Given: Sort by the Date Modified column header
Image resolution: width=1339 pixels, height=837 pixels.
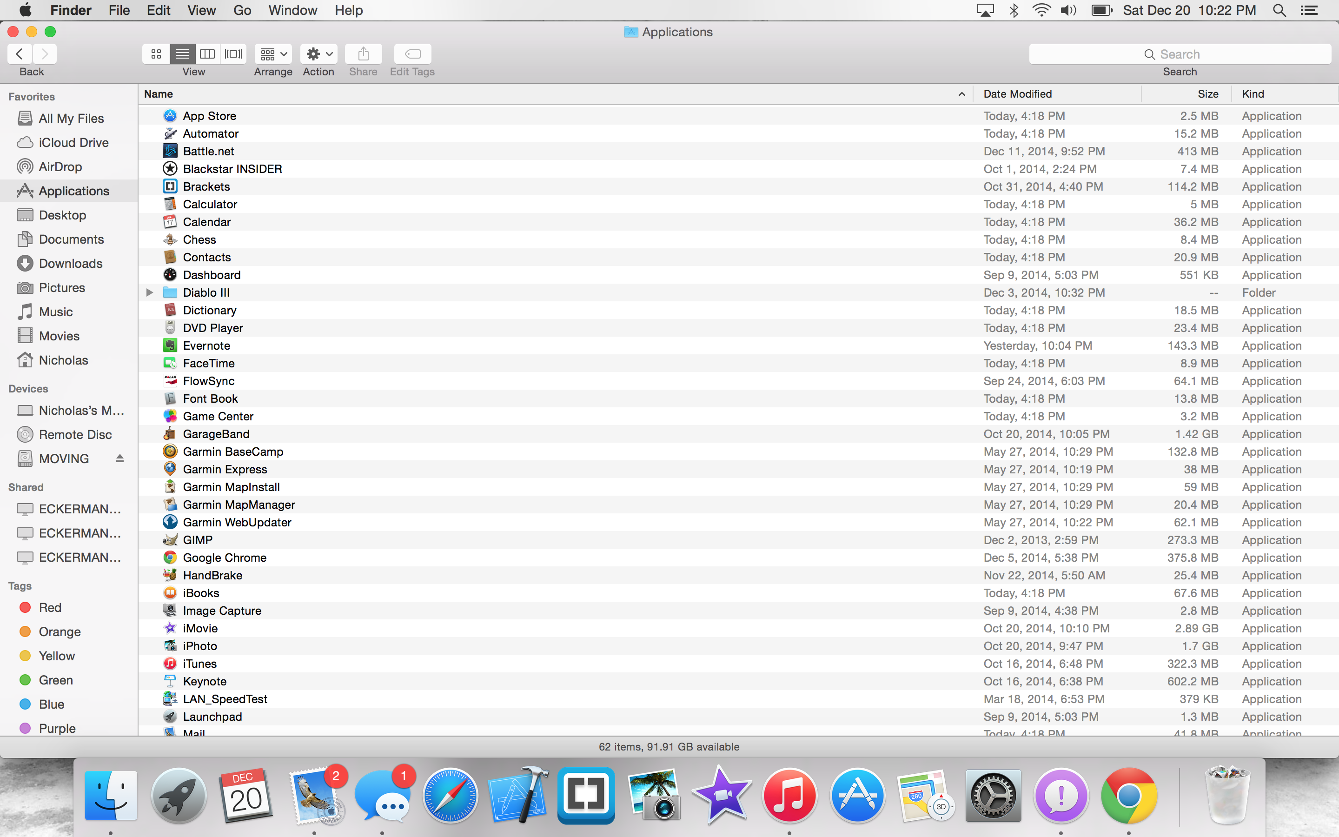Looking at the screenshot, I should coord(1057,94).
